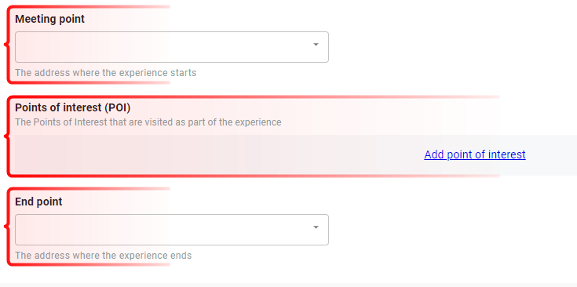The height and width of the screenshot is (287, 577).
Task: Click helper text about where the experience ends
Action: click(104, 256)
